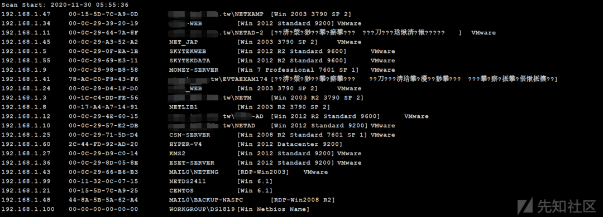Click the Win 2012 Datacenter 9200 entry
Viewport: 603px width, 217px height.
pos(290,144)
